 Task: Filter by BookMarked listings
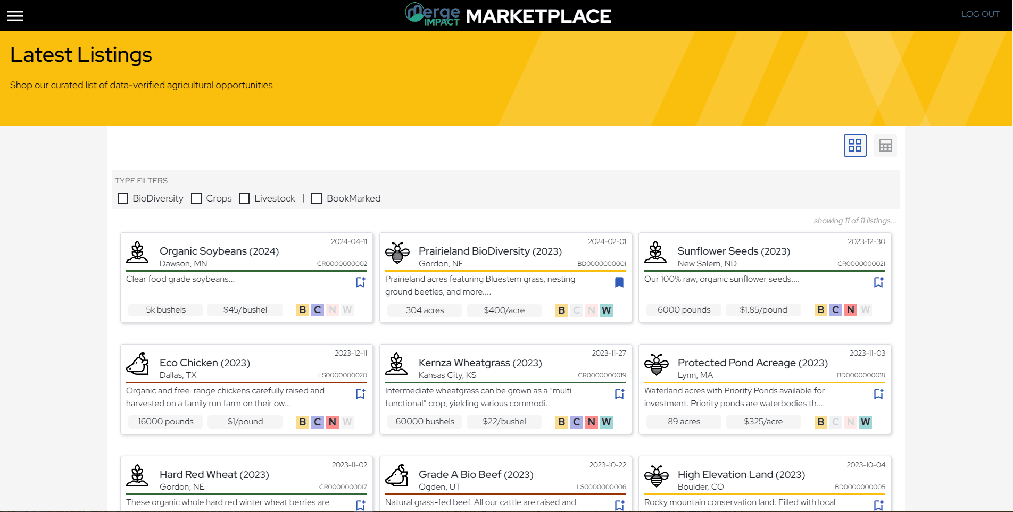point(317,198)
